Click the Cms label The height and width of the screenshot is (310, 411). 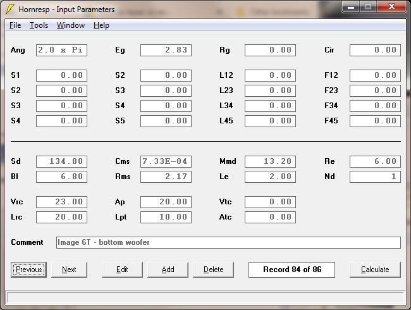[x=123, y=161]
